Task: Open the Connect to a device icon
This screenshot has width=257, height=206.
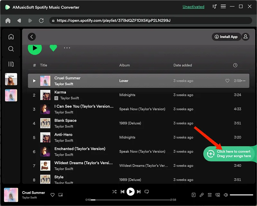Action: pos(218,195)
